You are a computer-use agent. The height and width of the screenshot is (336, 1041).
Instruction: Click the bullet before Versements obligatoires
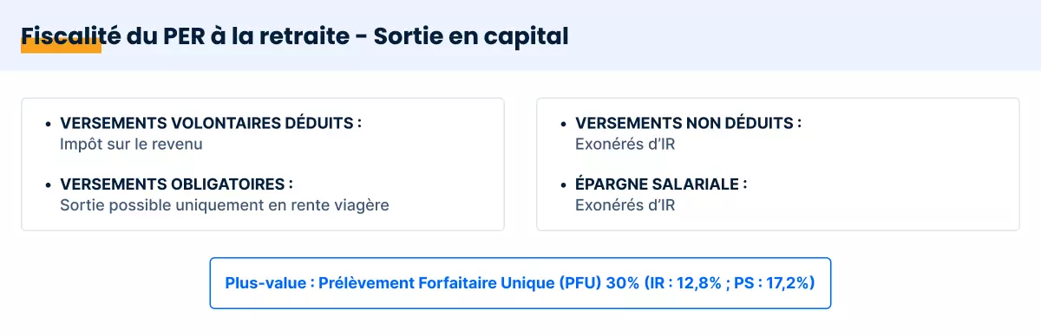47,185
